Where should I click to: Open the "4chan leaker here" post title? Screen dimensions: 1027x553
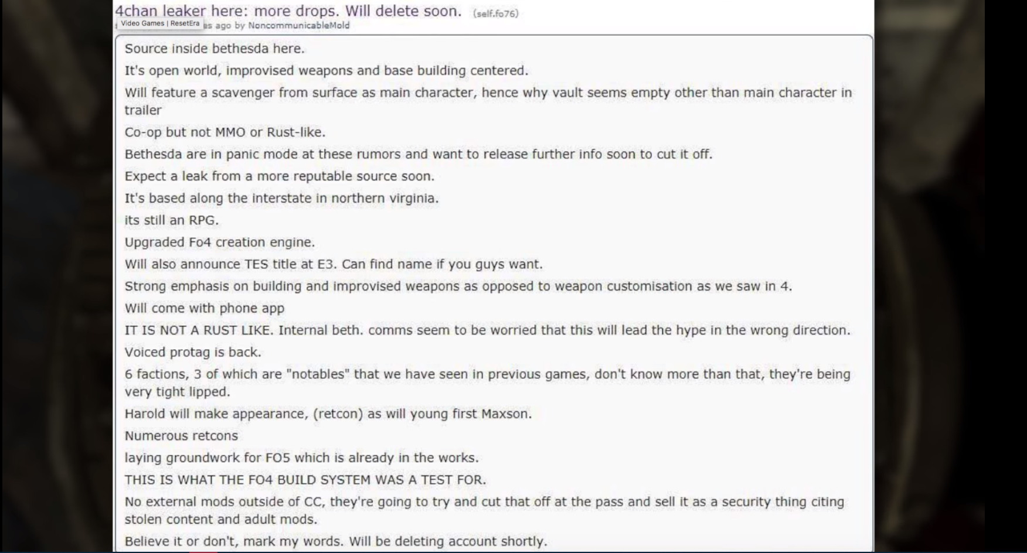pos(288,11)
